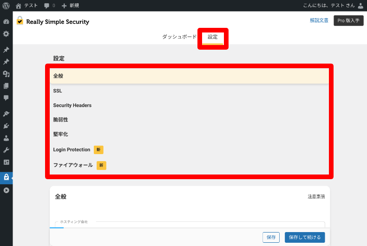367x246 pixels.
Task: Collapse the sidebar menu with play icon
Action: click(6, 190)
